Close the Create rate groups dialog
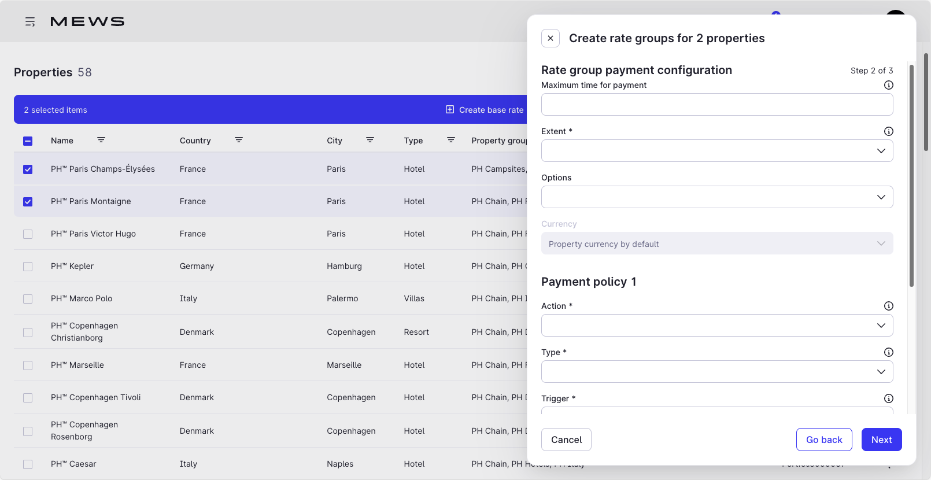The height and width of the screenshot is (480, 931). [551, 38]
